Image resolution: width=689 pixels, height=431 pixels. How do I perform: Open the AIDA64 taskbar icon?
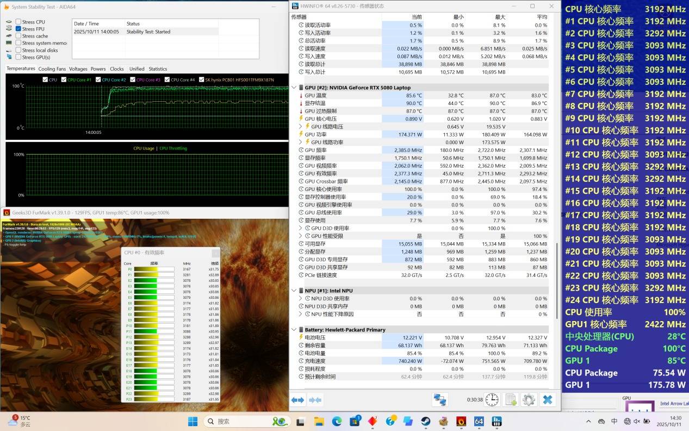[x=479, y=421]
